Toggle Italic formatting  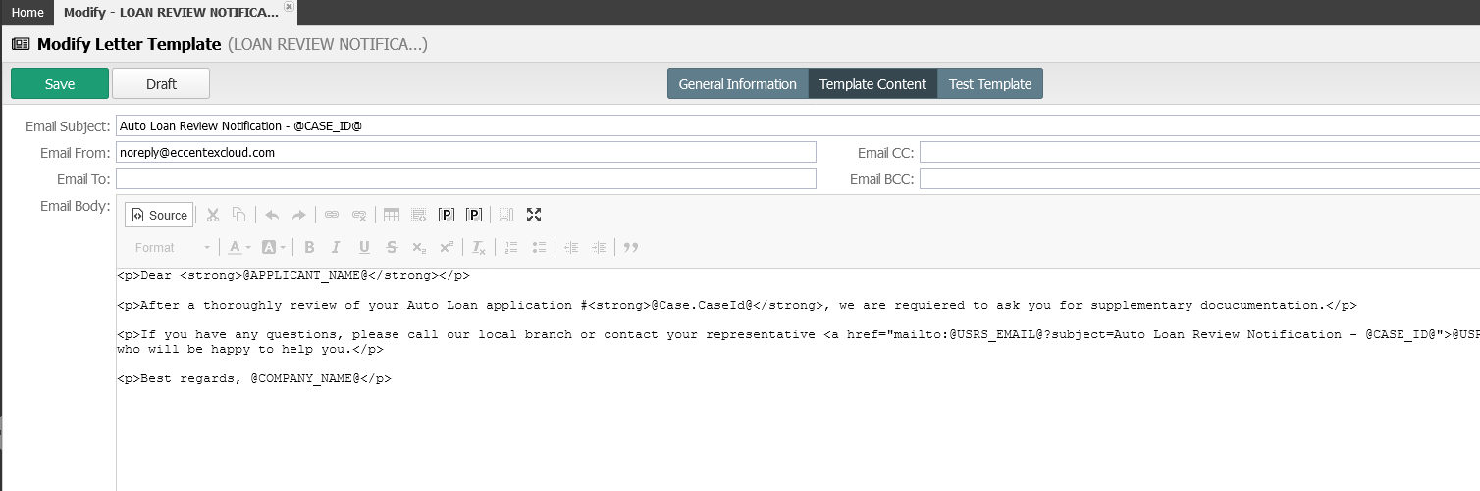coord(337,247)
